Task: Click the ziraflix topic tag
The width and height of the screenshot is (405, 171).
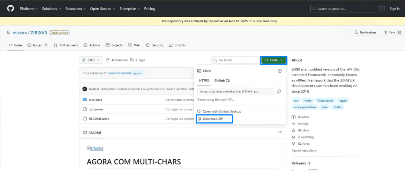Action: coord(338,107)
